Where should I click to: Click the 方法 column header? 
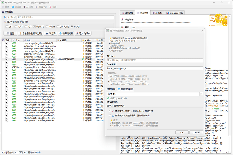(17, 40)
